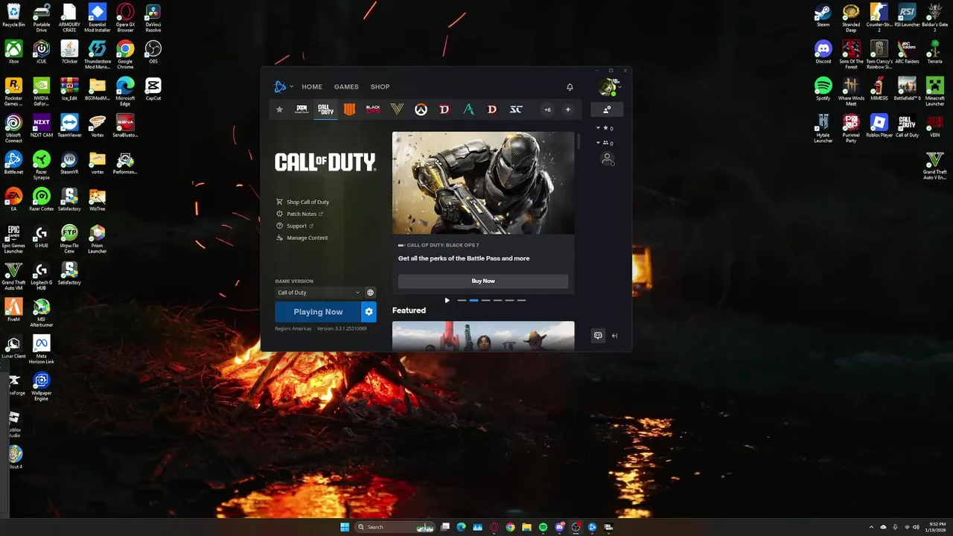The height and width of the screenshot is (536, 953).
Task: Select the teal Avowed A icon
Action: point(468,109)
